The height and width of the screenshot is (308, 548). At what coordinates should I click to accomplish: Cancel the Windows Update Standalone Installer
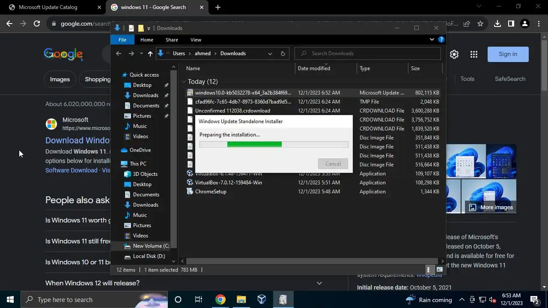coord(333,164)
